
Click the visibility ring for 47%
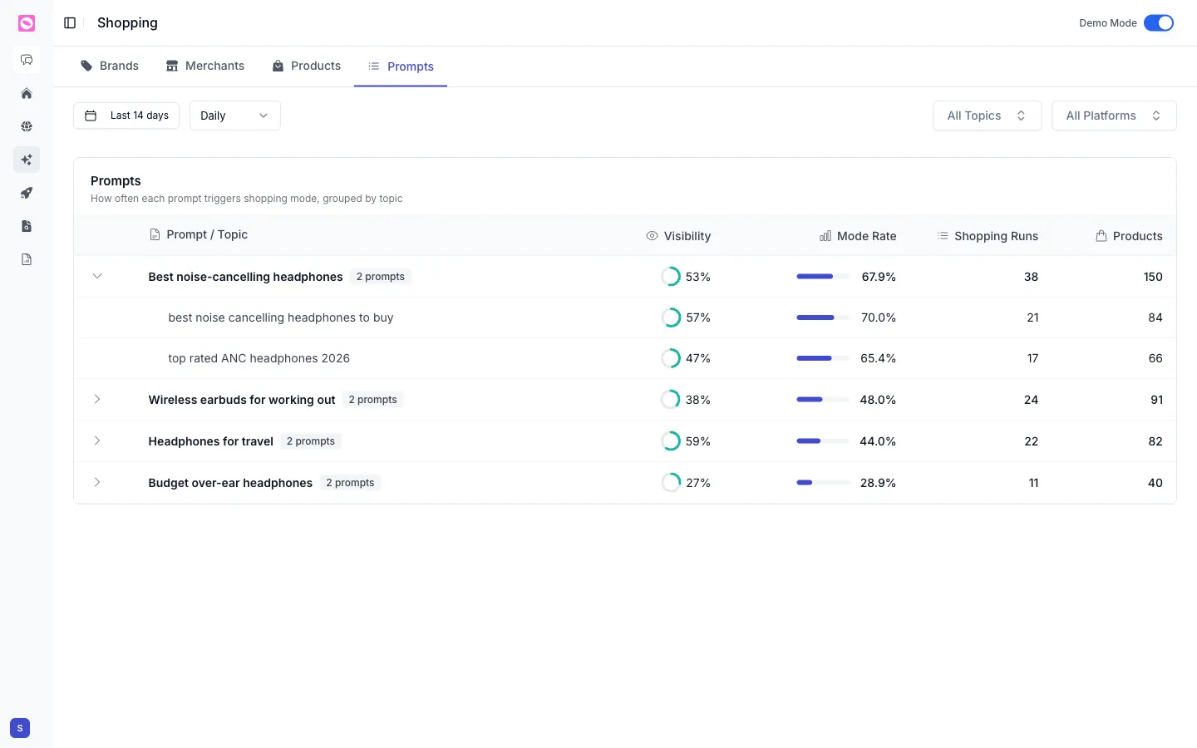[671, 358]
